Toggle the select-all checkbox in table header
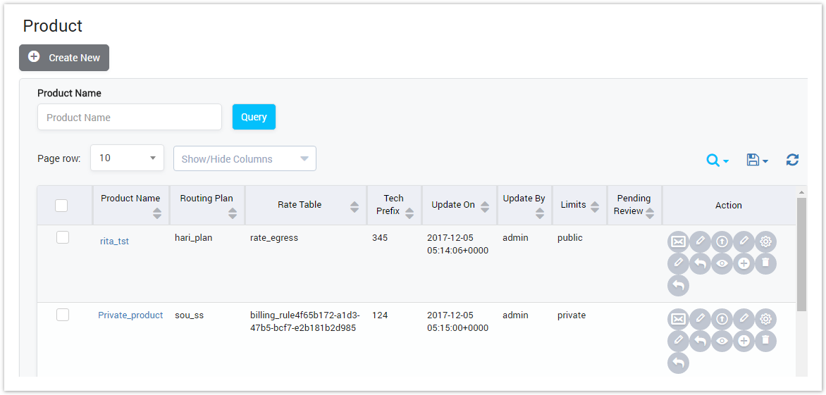The width and height of the screenshot is (826, 395). 61,206
